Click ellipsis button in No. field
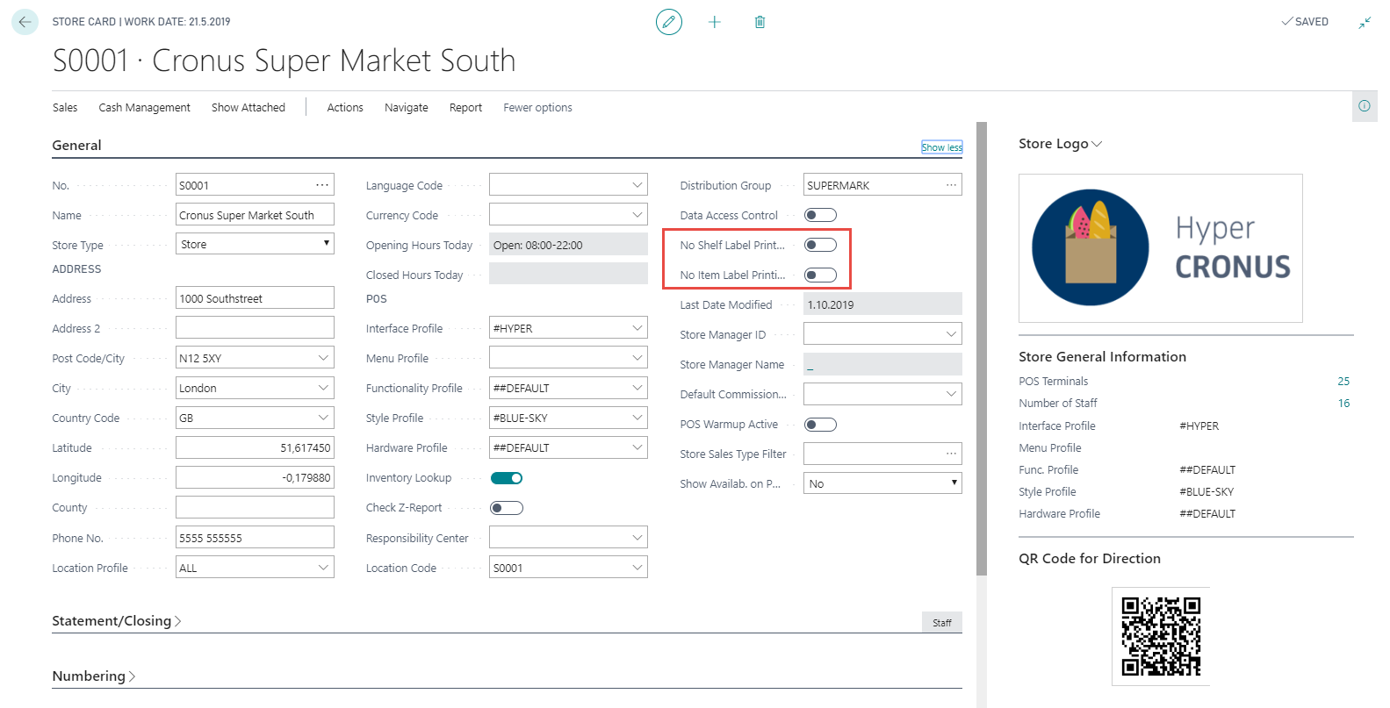Viewport: 1390px width, 708px height. point(322,185)
